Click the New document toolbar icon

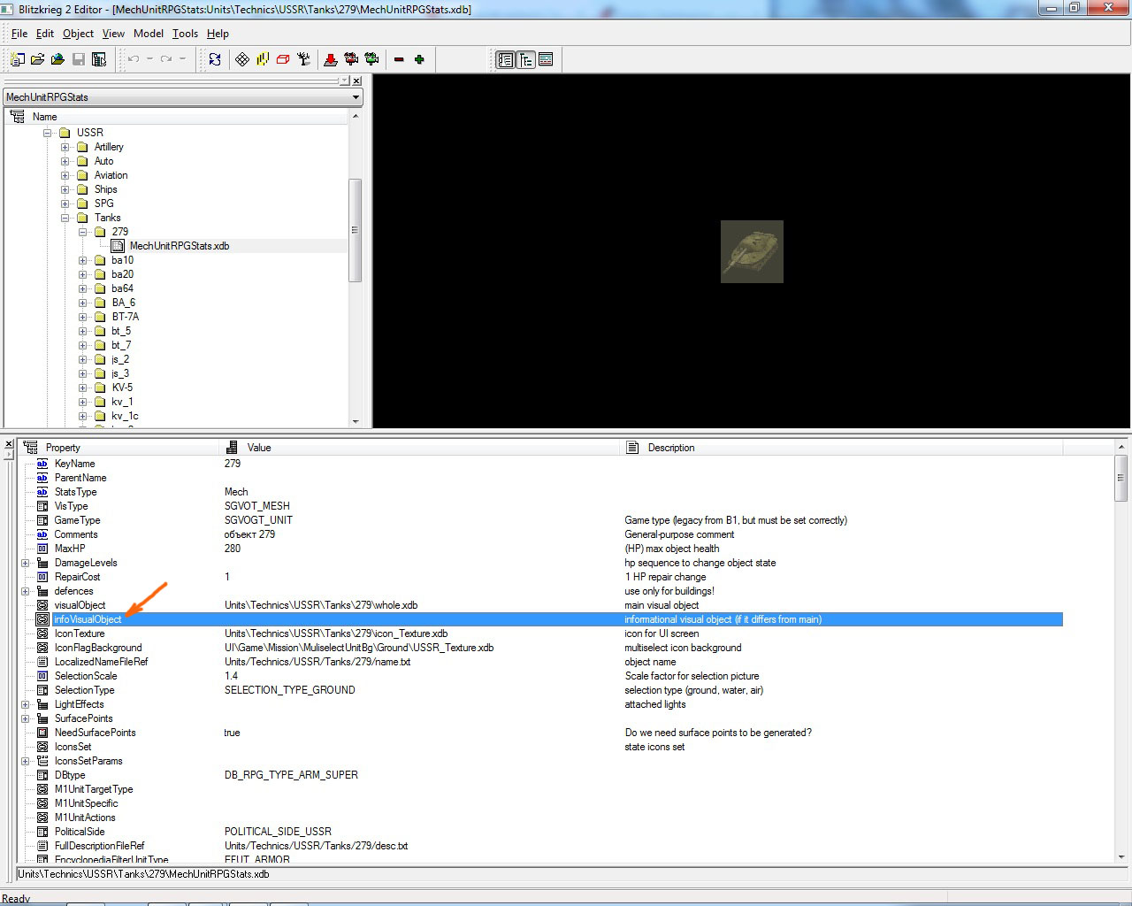(18, 59)
